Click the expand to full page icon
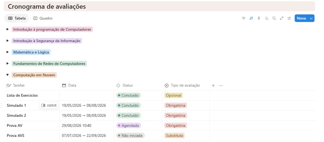This screenshot has height=142, width=324. coord(282,18)
